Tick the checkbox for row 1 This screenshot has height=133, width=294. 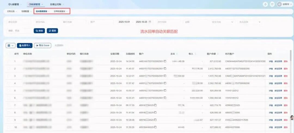9,61
